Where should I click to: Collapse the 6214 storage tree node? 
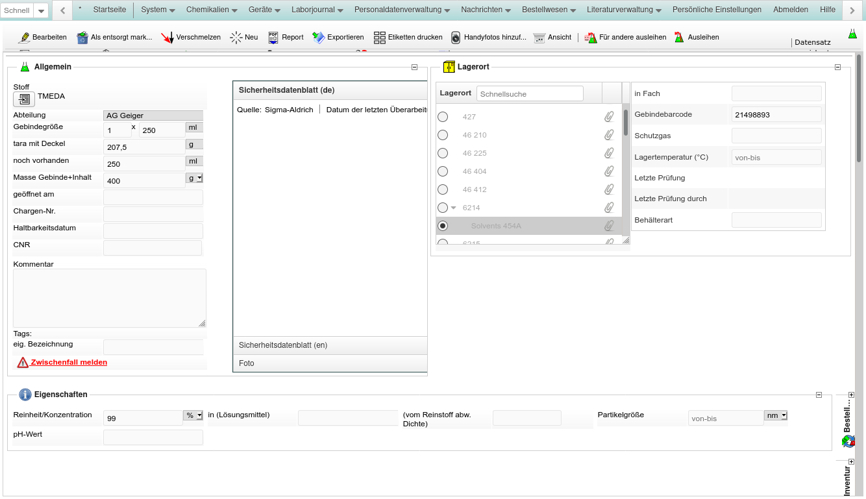pyautogui.click(x=454, y=208)
